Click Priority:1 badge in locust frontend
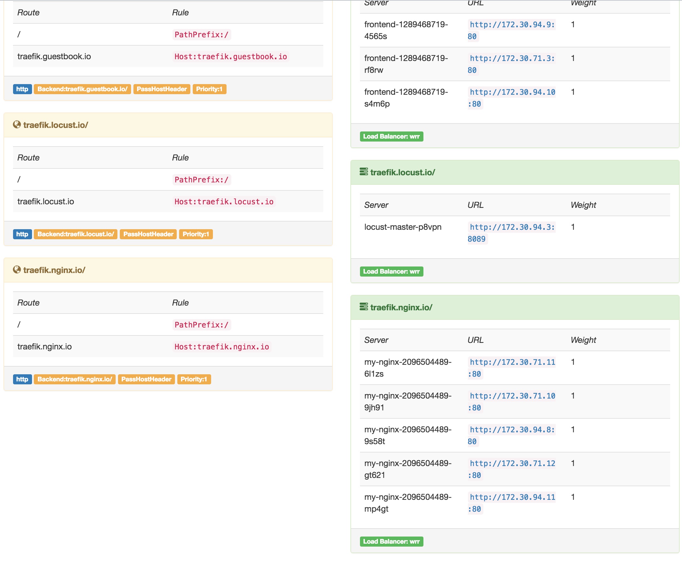The height and width of the screenshot is (562, 682). (196, 234)
